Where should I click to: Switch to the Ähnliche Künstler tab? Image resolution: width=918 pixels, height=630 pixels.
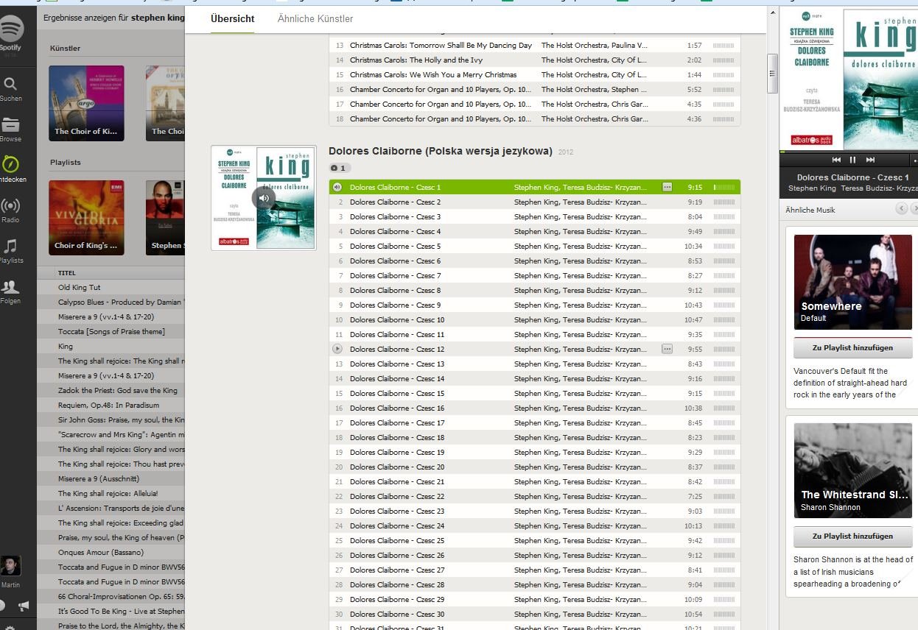coord(315,18)
